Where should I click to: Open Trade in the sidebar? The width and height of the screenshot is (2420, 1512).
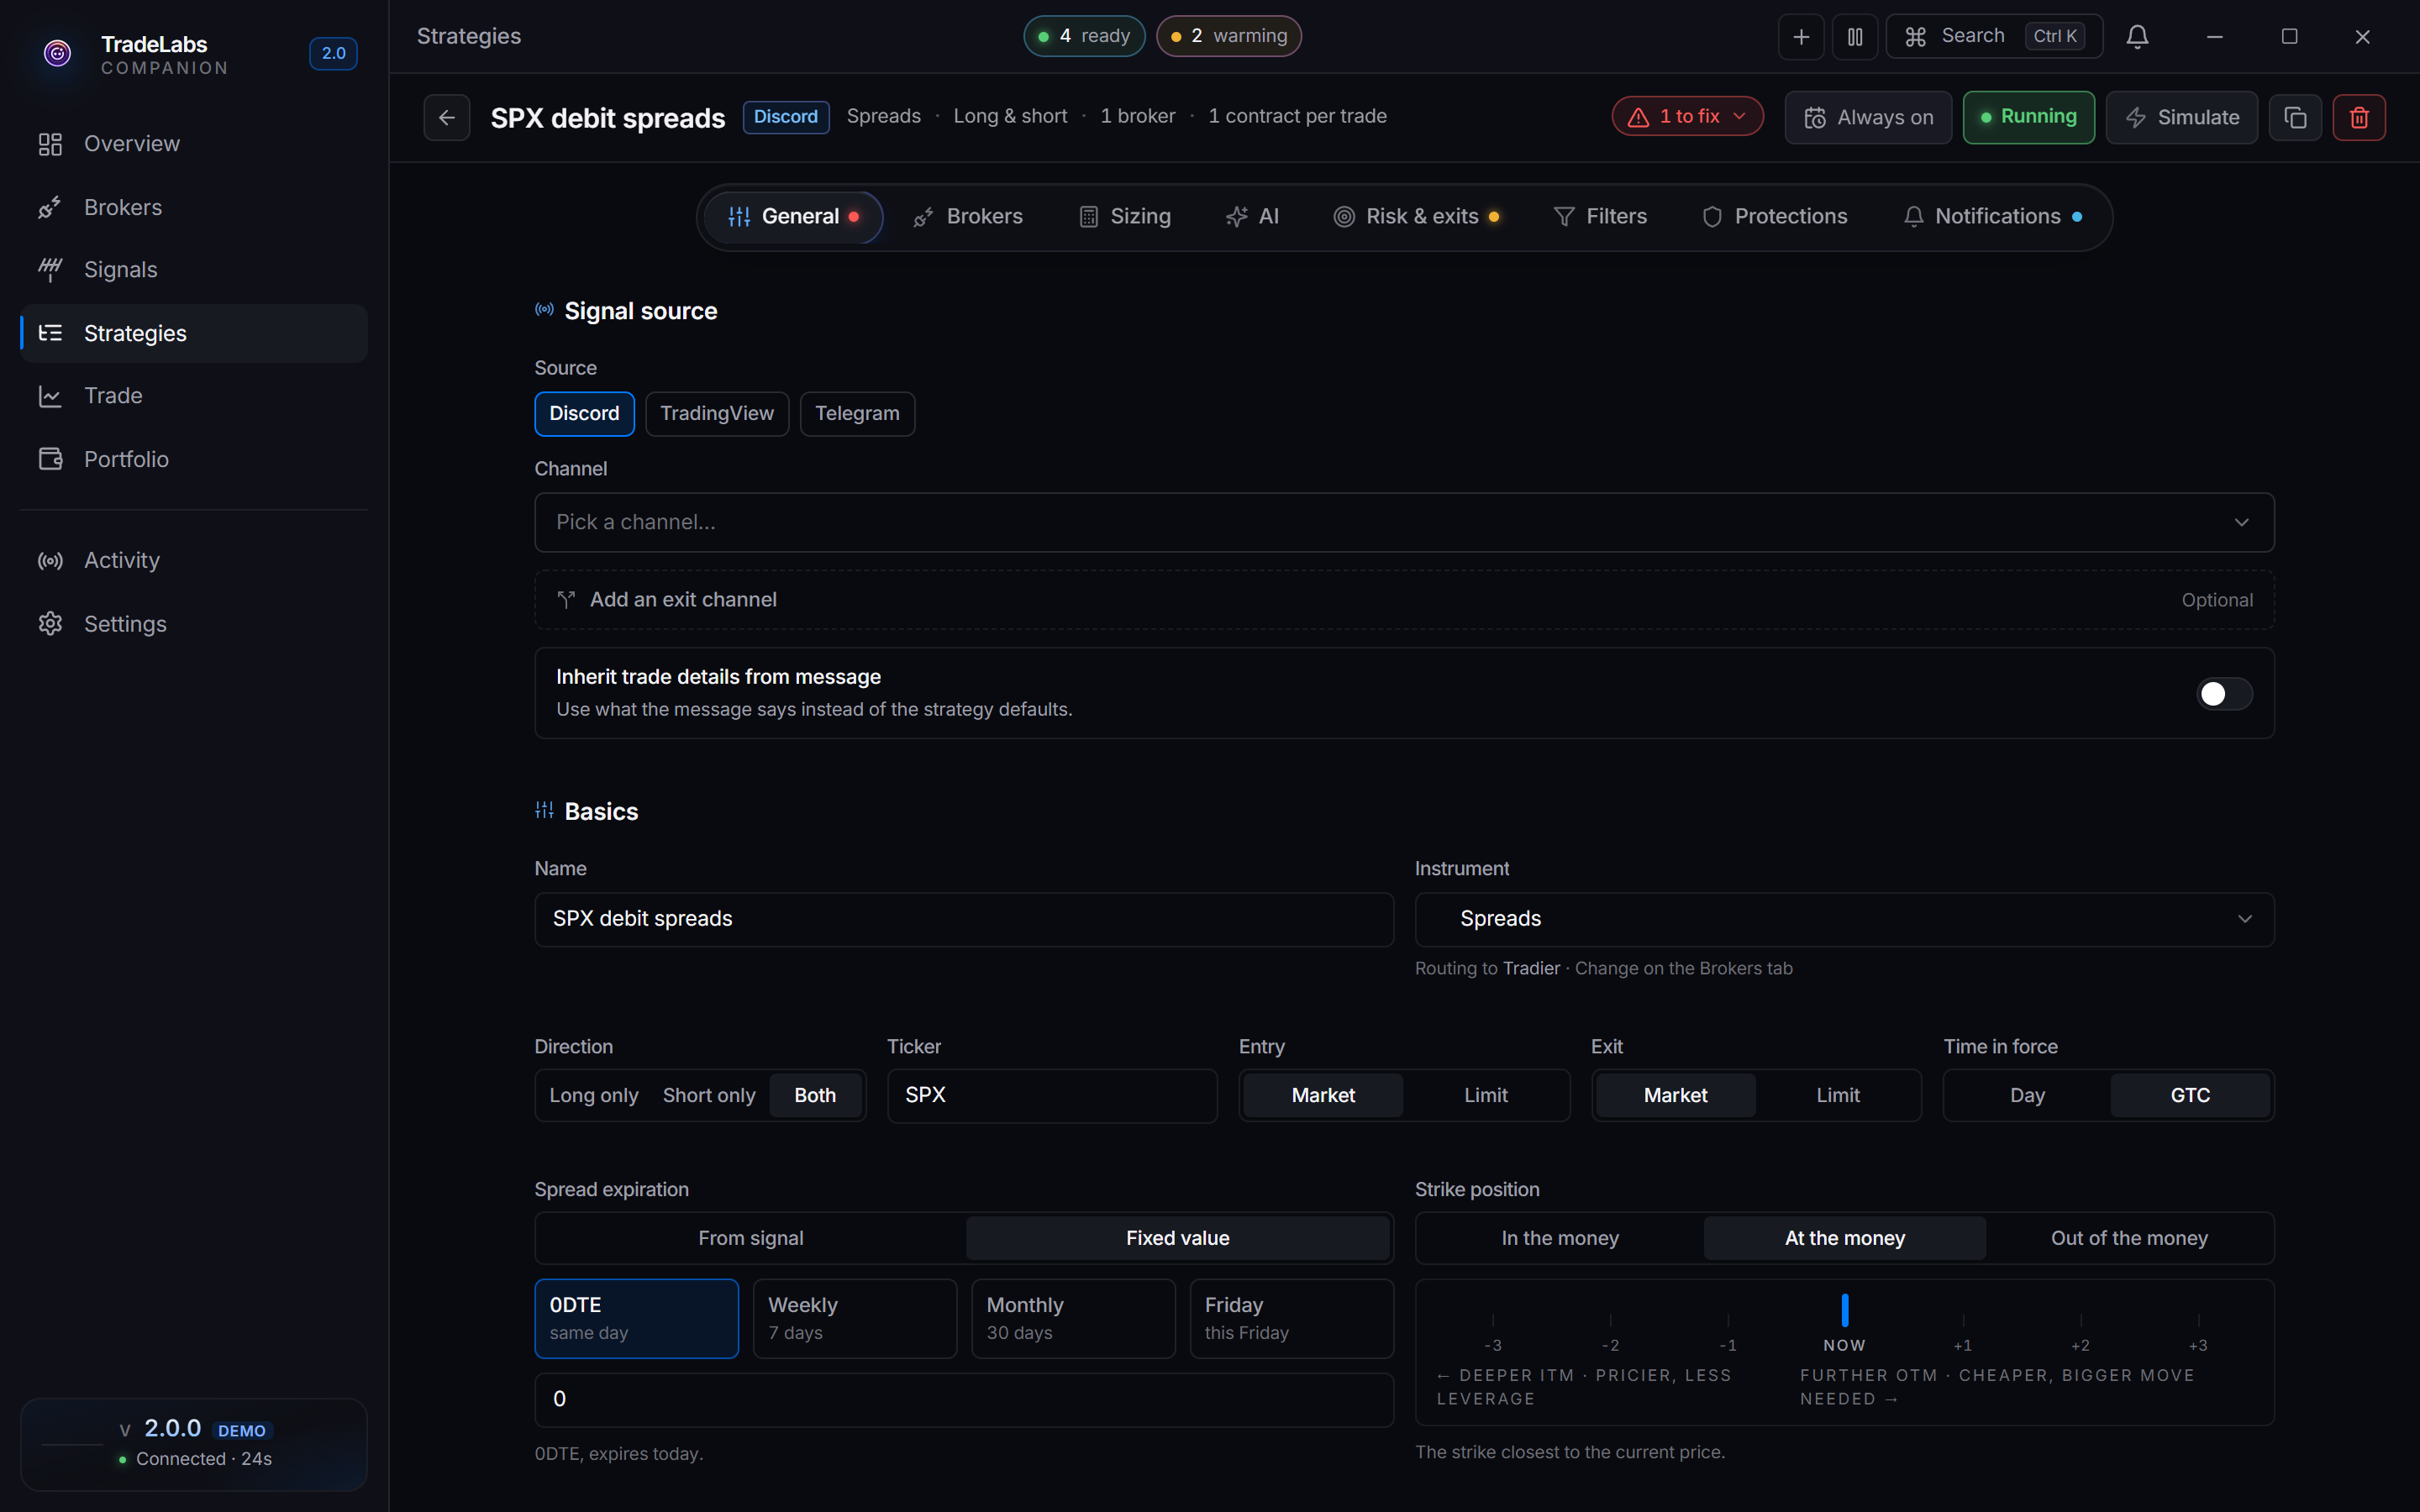(x=194, y=396)
